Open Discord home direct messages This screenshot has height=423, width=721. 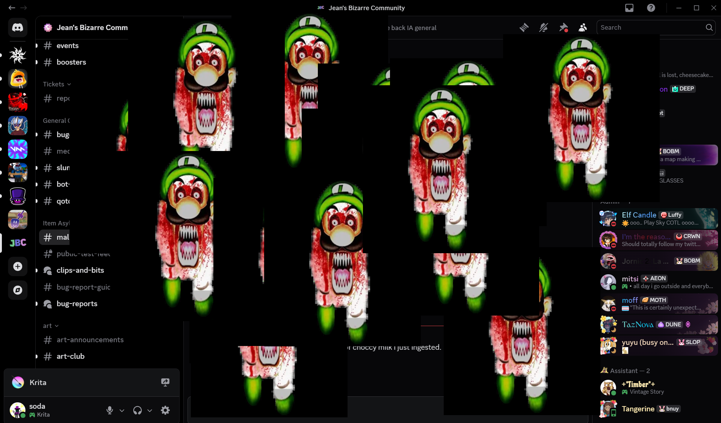coord(18,27)
